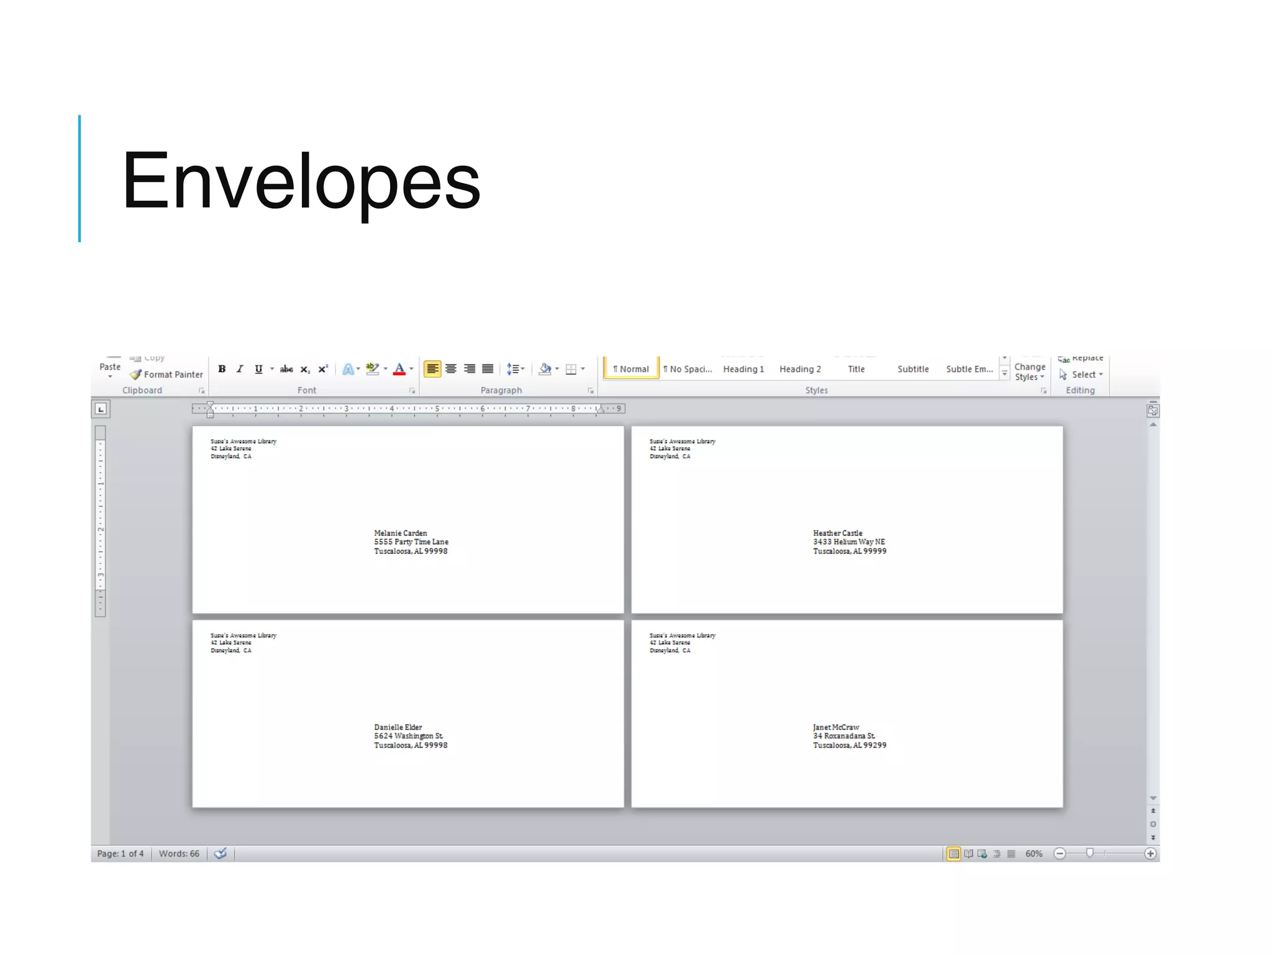Open the proofing errors status icon
Image resolution: width=1272 pixels, height=954 pixels.
click(220, 854)
